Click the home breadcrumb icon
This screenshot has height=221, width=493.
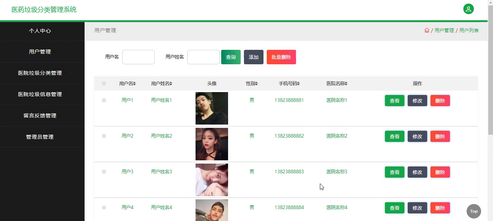click(x=427, y=30)
